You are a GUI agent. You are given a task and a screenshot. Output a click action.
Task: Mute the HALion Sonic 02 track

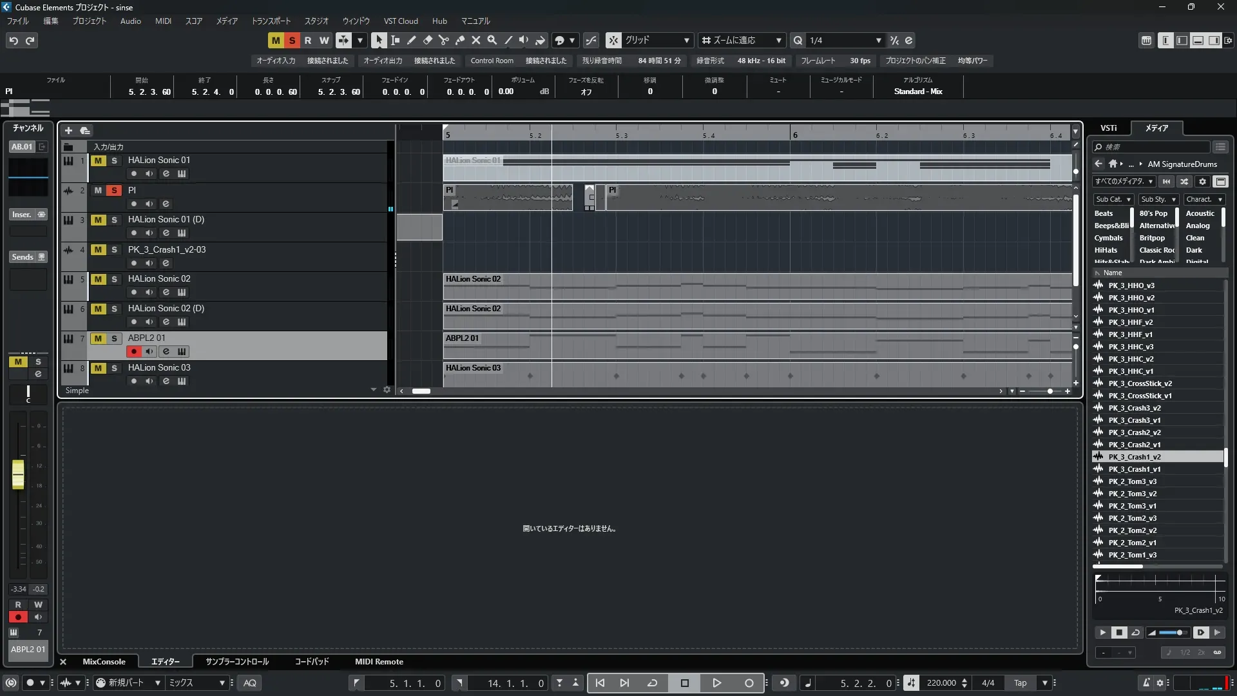[98, 279]
